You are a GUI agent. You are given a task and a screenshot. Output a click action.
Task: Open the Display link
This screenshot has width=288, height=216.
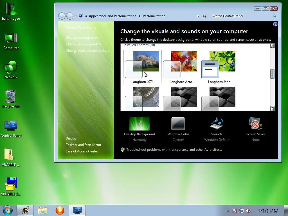[x=71, y=138]
